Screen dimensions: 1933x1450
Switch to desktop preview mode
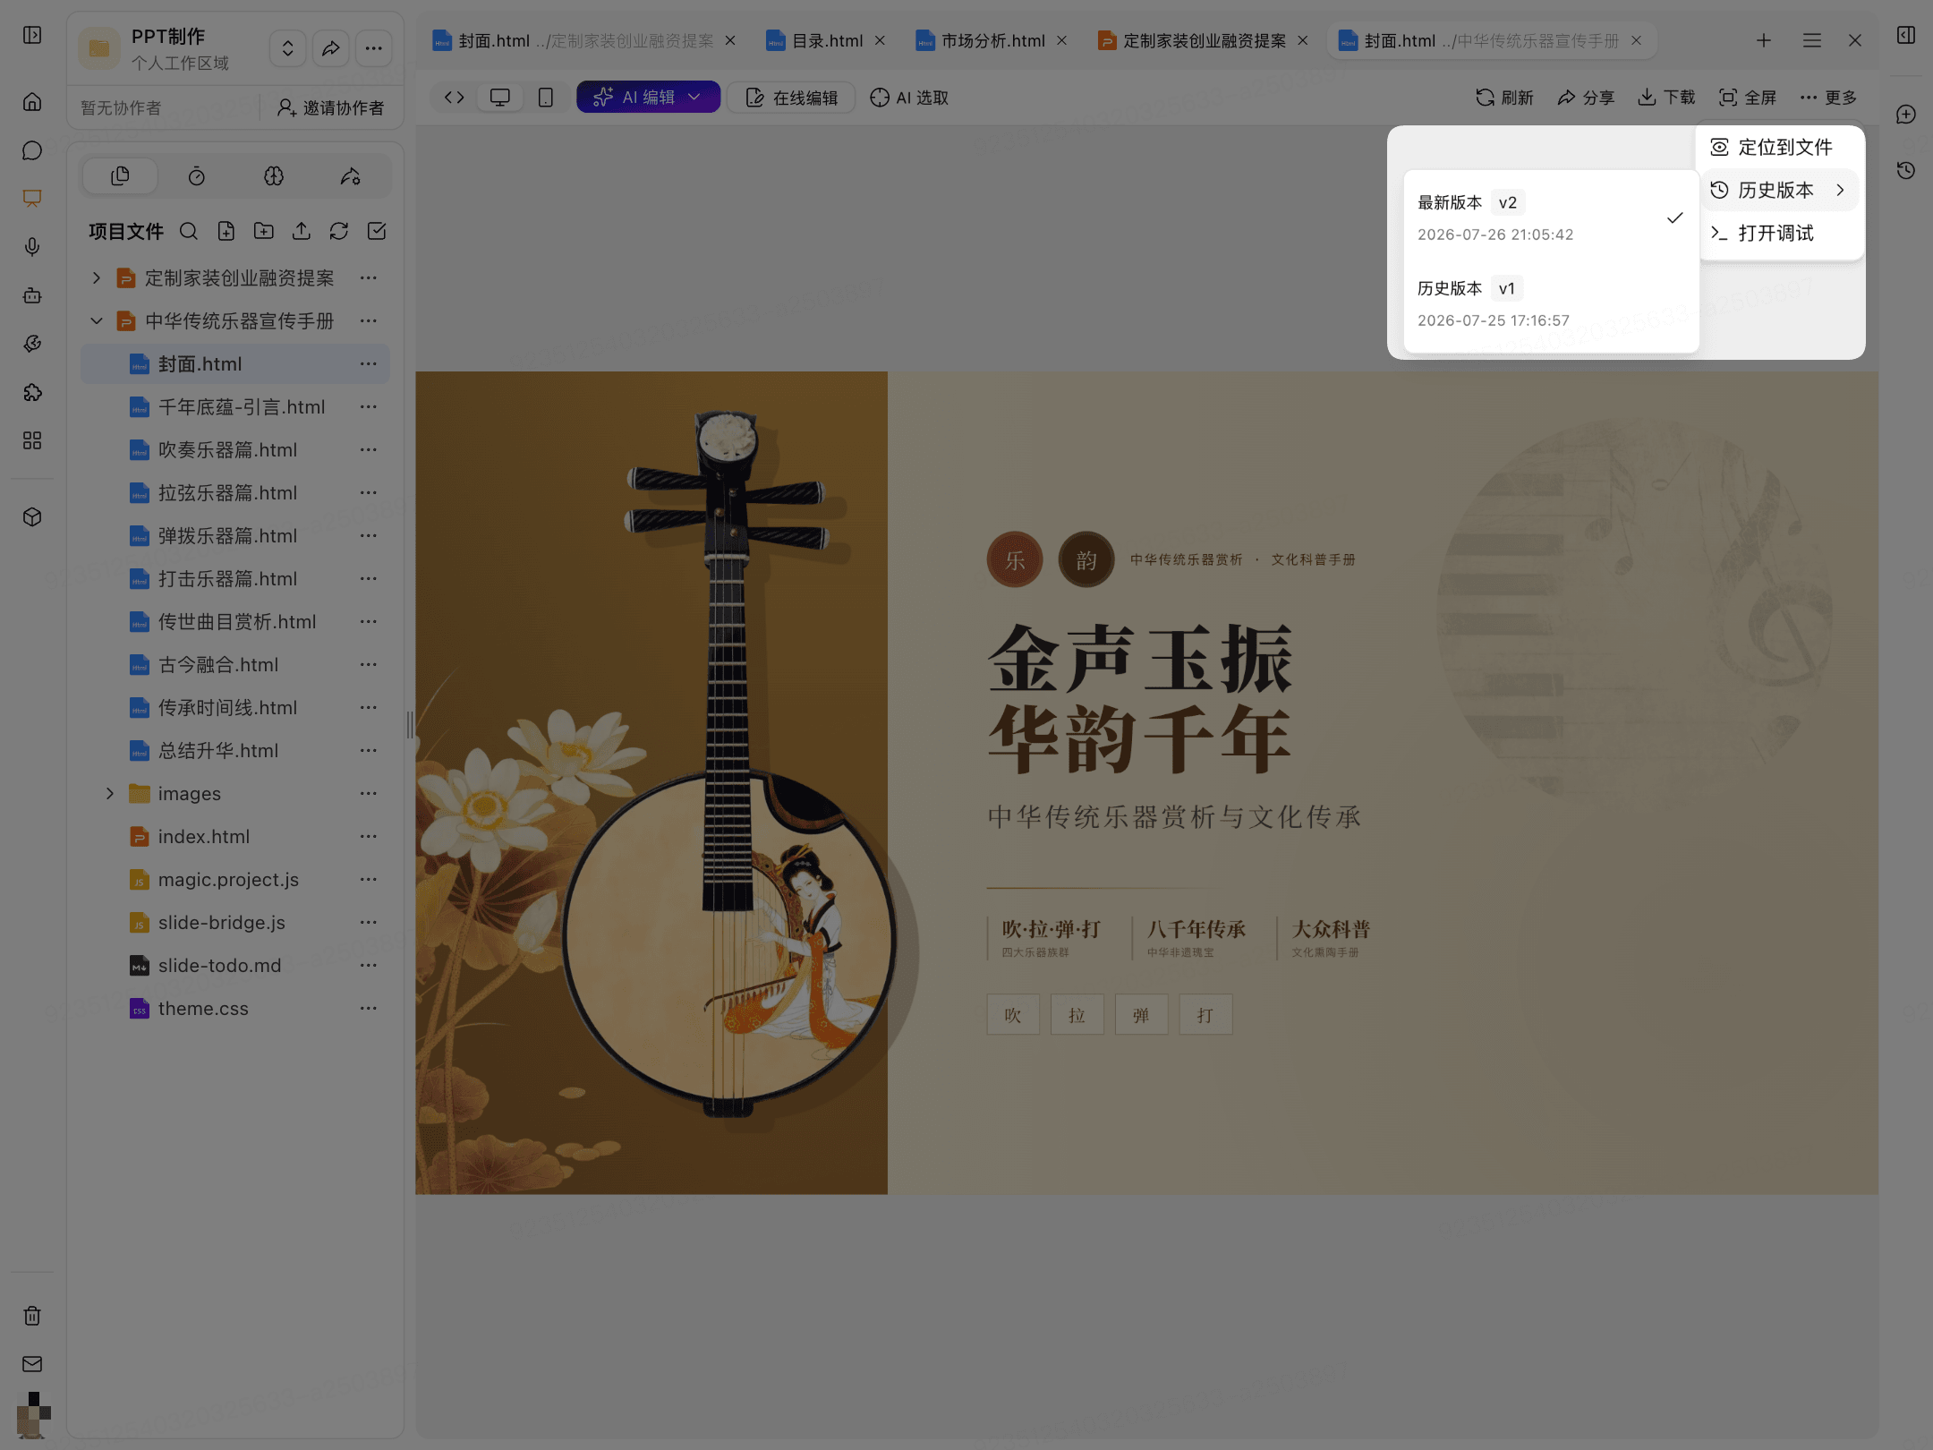(x=500, y=98)
